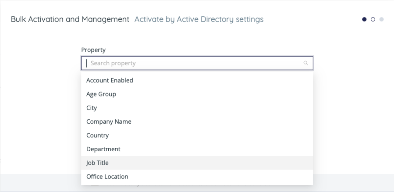This screenshot has height=192, width=394.
Task: Choose the Department option
Action: point(197,149)
